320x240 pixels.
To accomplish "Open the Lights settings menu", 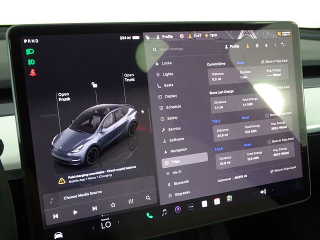I will pos(164,74).
